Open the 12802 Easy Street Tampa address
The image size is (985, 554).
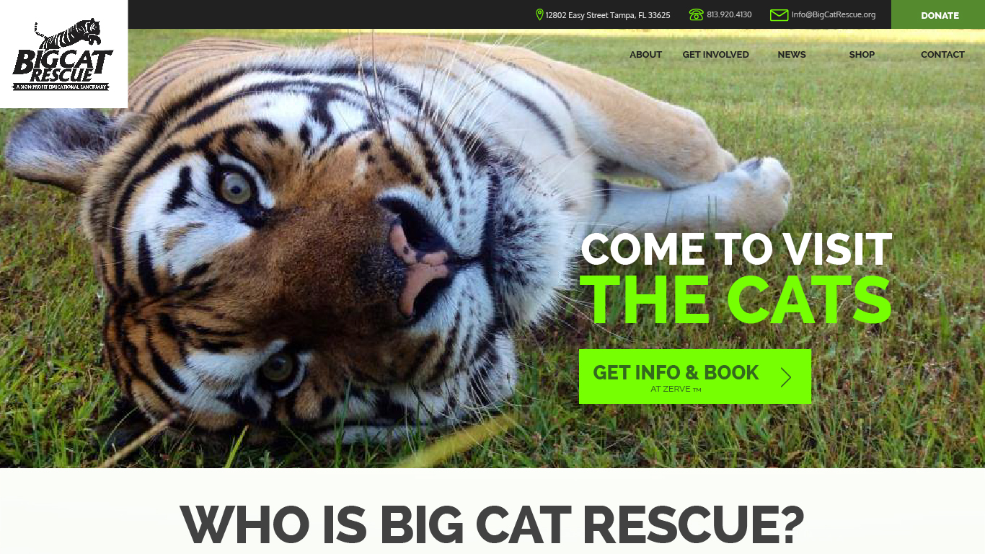pos(608,15)
